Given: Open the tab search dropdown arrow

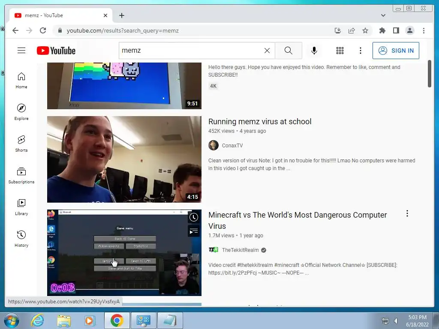Looking at the screenshot, I should click(x=383, y=15).
